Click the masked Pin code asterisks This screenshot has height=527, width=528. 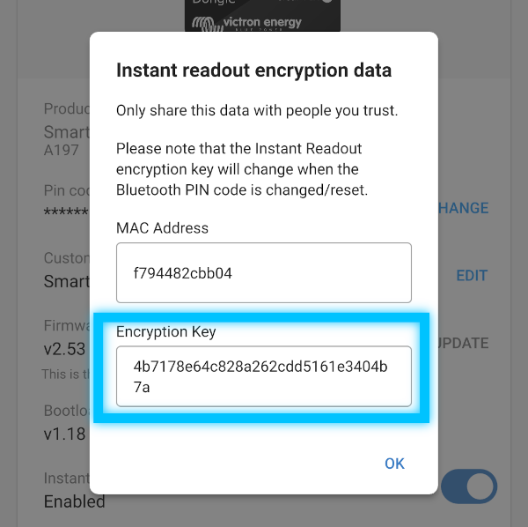click(x=66, y=213)
